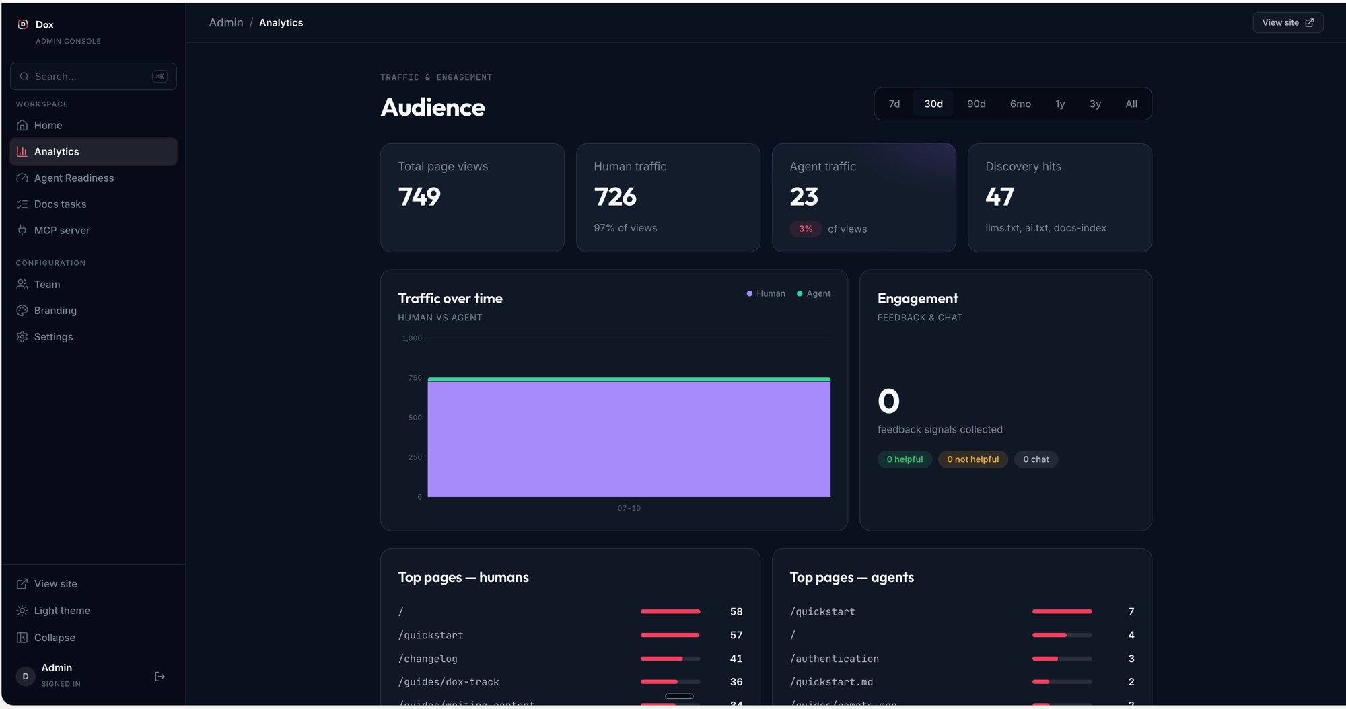Click the Analytics bar chart icon
Screen dimensions: 1346x709
pyautogui.click(x=22, y=151)
